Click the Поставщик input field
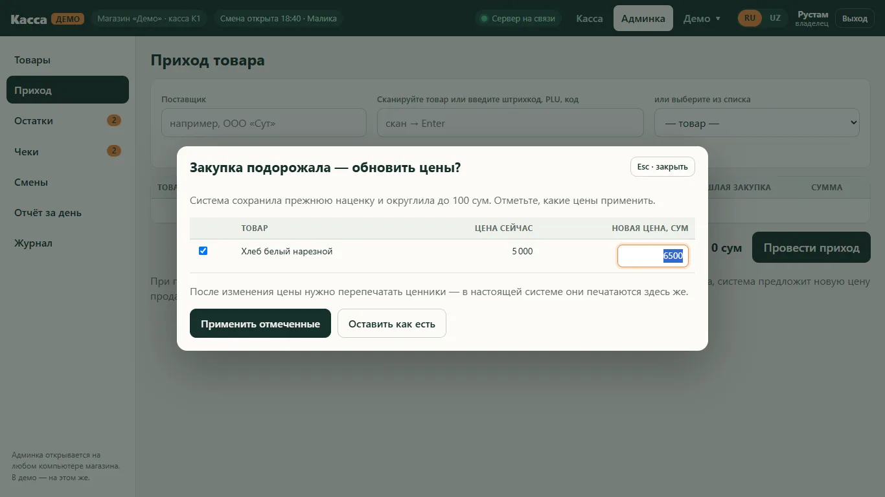 click(x=264, y=123)
